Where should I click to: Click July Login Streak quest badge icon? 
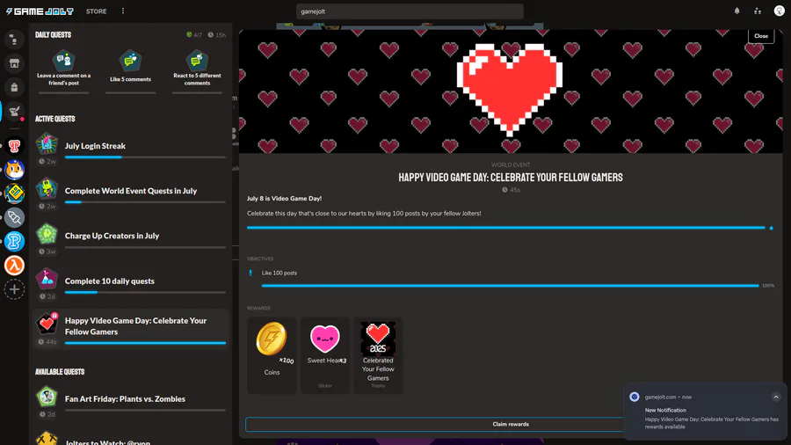47,144
